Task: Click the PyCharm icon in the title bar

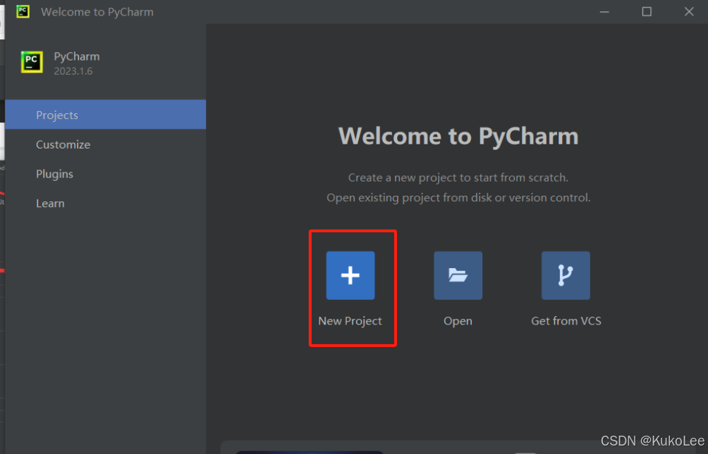Action: 23,12
